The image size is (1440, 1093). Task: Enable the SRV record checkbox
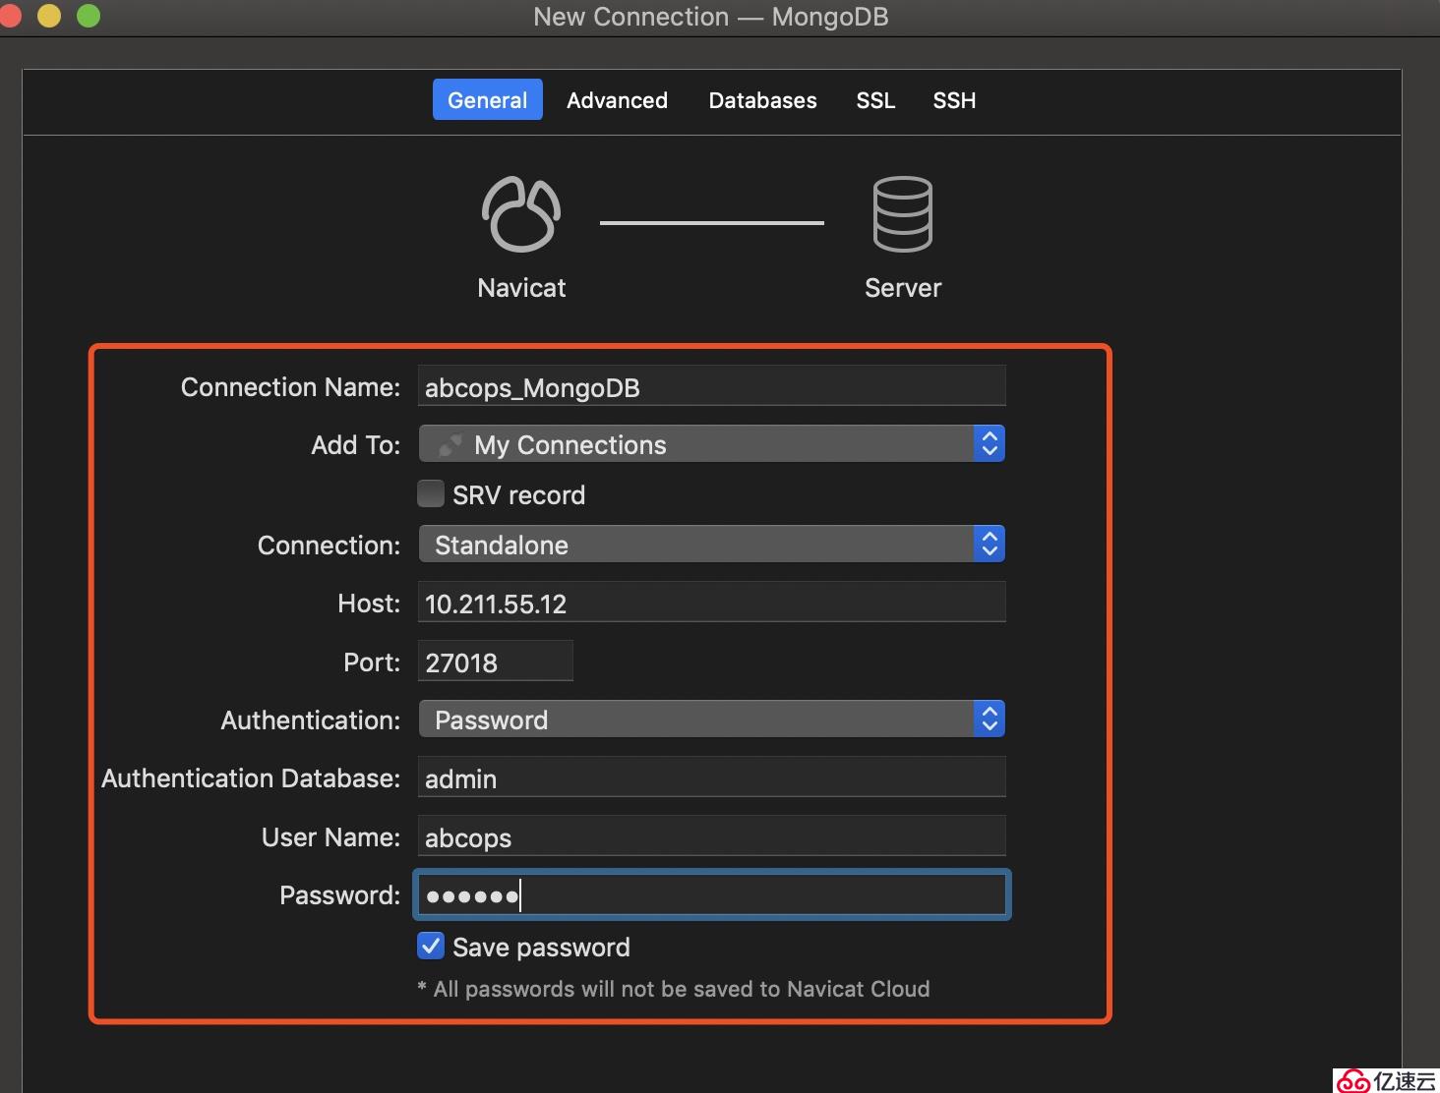click(x=431, y=493)
